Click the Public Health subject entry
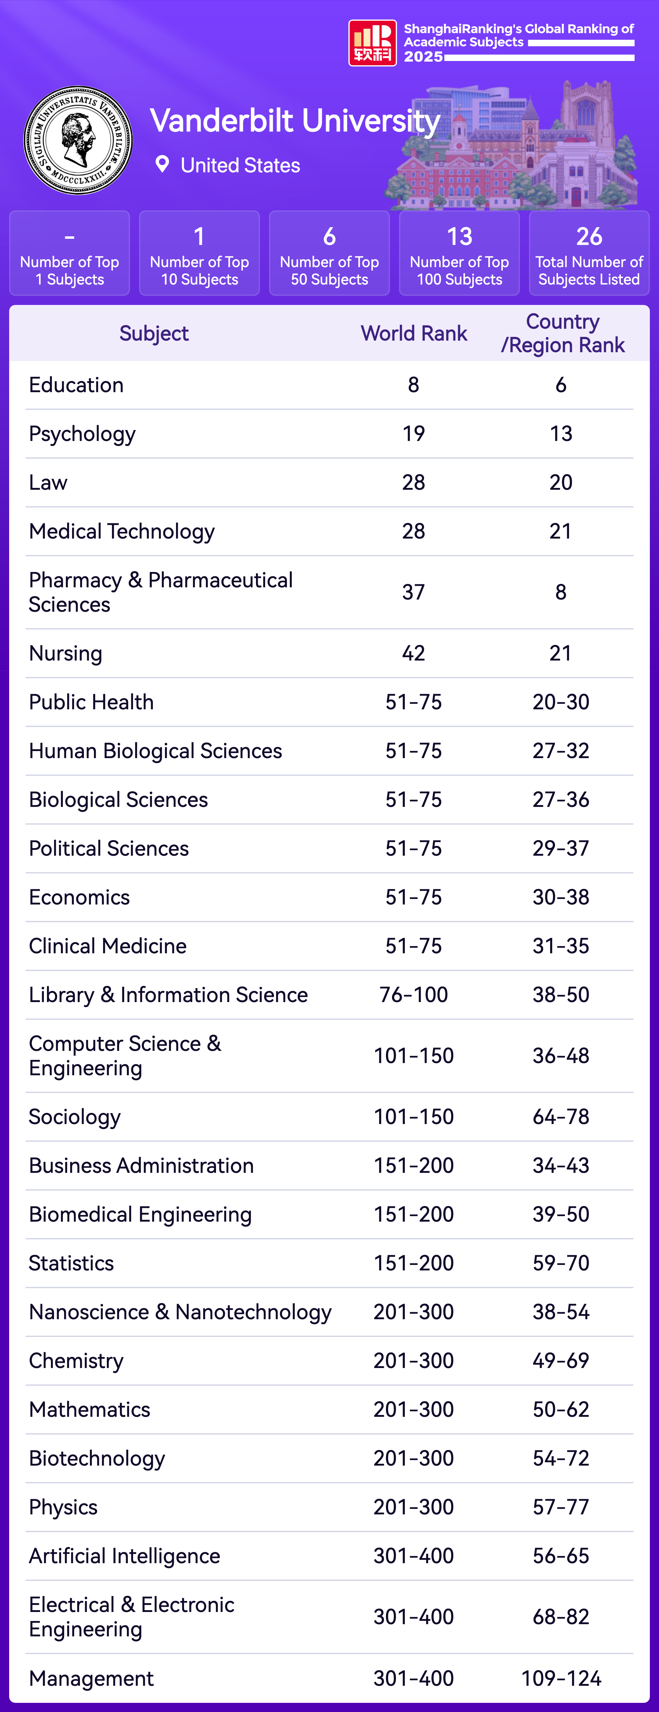 pos(91,702)
